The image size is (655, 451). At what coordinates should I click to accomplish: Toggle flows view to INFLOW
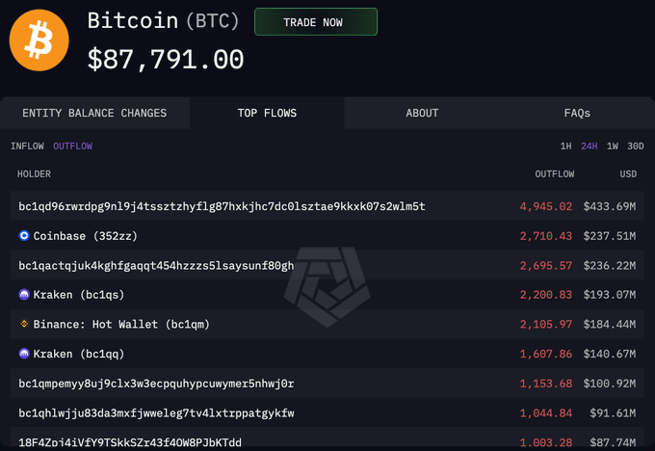27,146
